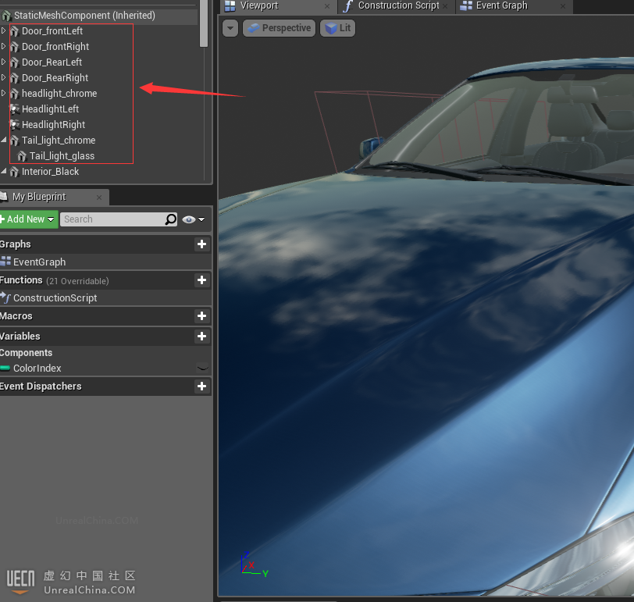The height and width of the screenshot is (602, 634).
Task: Click the components list vertical scrollbar
Action: [204, 23]
